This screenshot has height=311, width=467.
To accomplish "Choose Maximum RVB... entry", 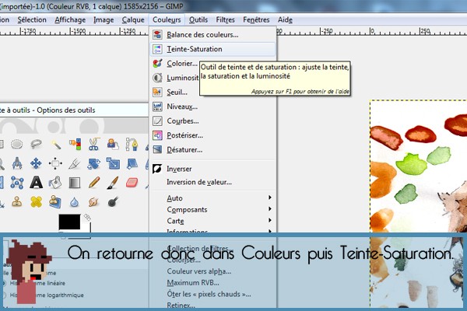I will pyautogui.click(x=213, y=283).
